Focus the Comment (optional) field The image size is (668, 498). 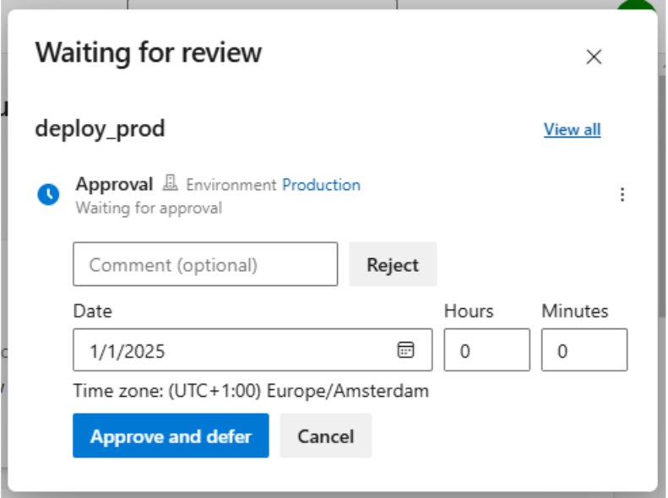click(x=205, y=264)
